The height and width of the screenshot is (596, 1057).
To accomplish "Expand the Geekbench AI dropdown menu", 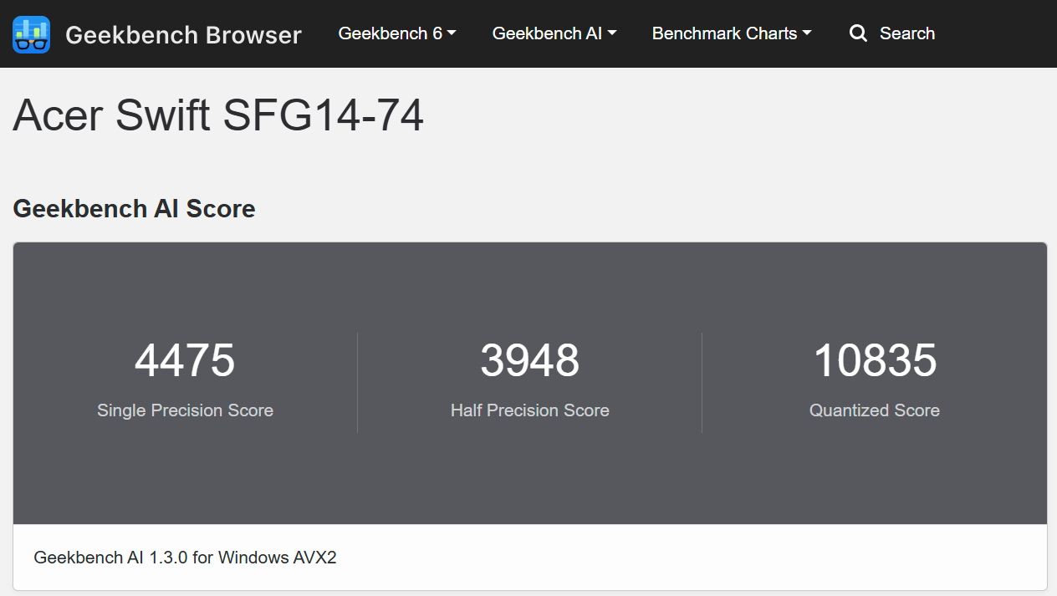I will pyautogui.click(x=554, y=33).
